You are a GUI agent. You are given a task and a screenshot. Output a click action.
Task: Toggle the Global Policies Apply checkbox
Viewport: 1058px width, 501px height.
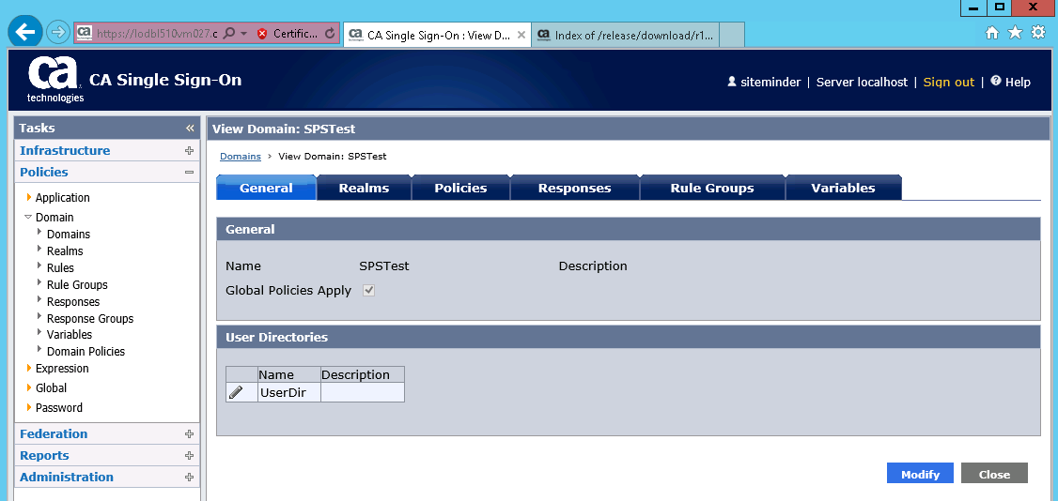pyautogui.click(x=369, y=291)
